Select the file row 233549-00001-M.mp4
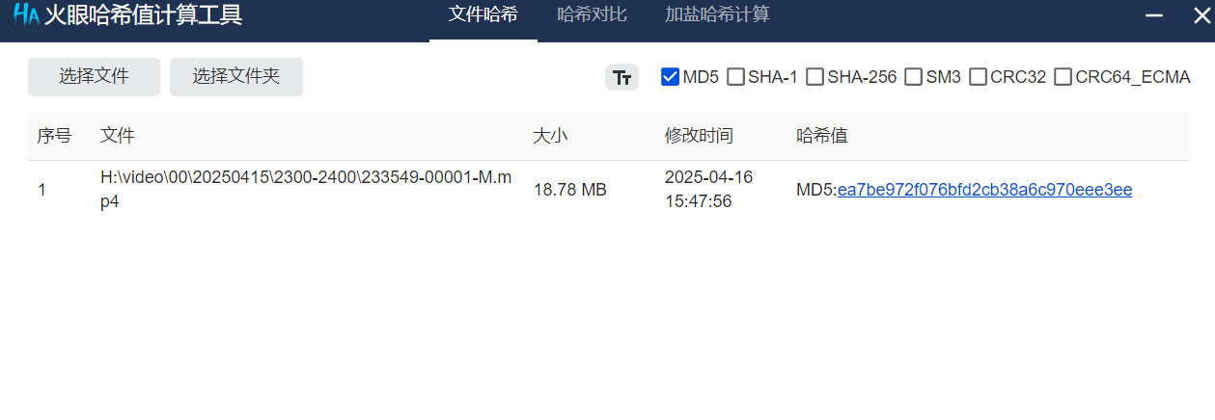The height and width of the screenshot is (420, 1215). pos(609,190)
